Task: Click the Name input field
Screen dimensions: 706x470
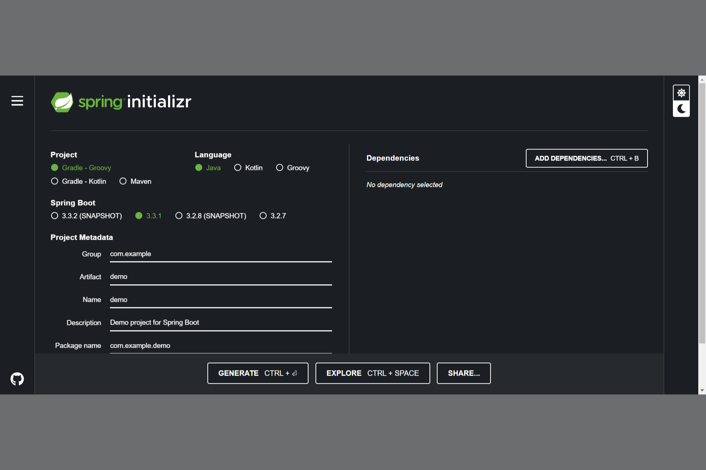Action: 221,300
